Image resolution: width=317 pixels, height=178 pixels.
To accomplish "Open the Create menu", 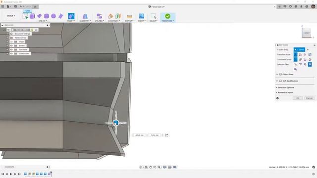I will pyautogui.click(x=43, y=21).
